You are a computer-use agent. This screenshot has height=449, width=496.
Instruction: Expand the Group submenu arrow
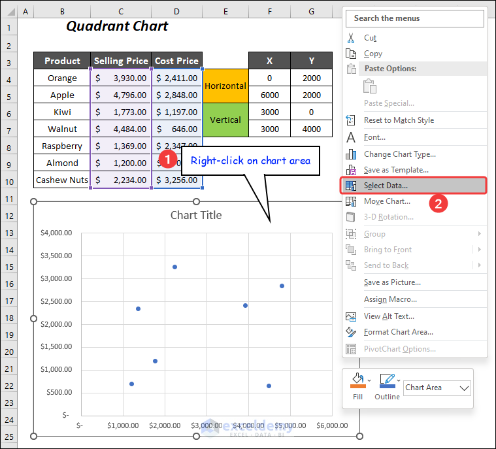pyautogui.click(x=480, y=234)
